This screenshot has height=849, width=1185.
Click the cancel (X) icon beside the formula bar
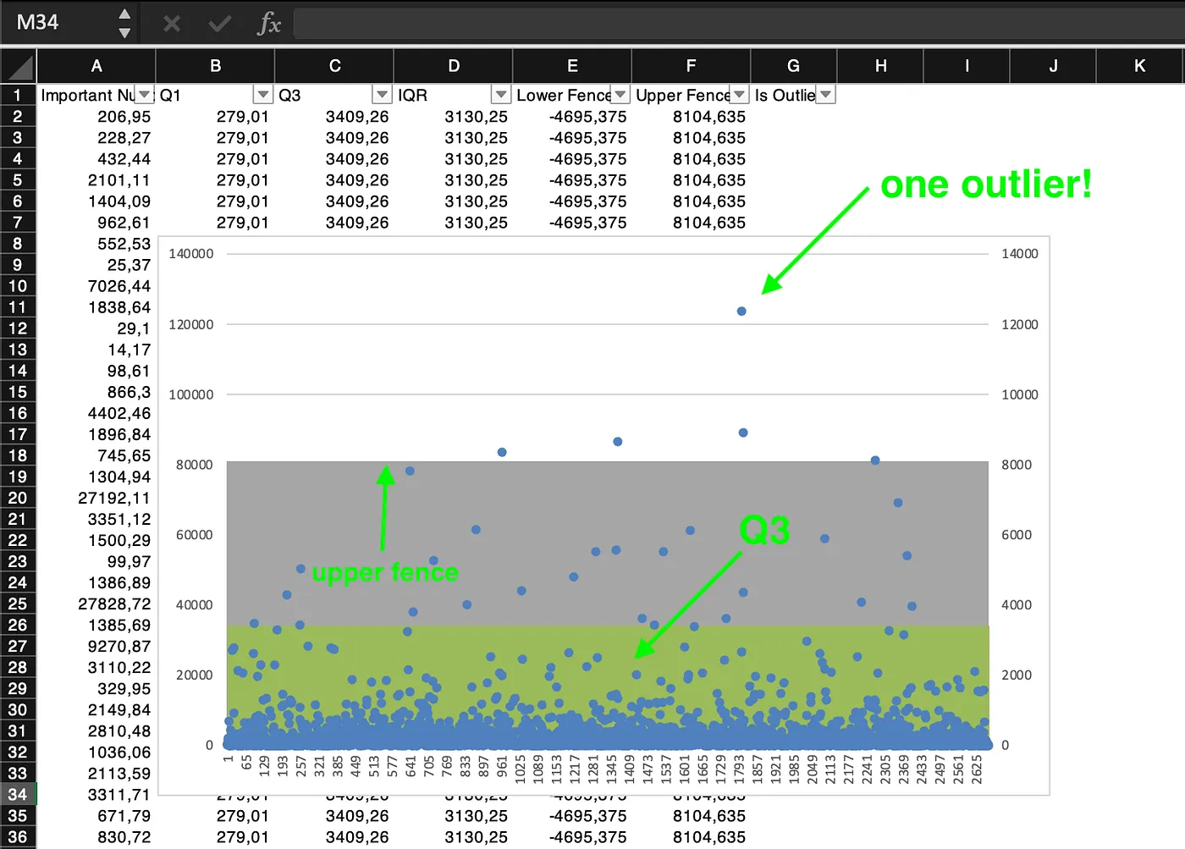click(172, 25)
